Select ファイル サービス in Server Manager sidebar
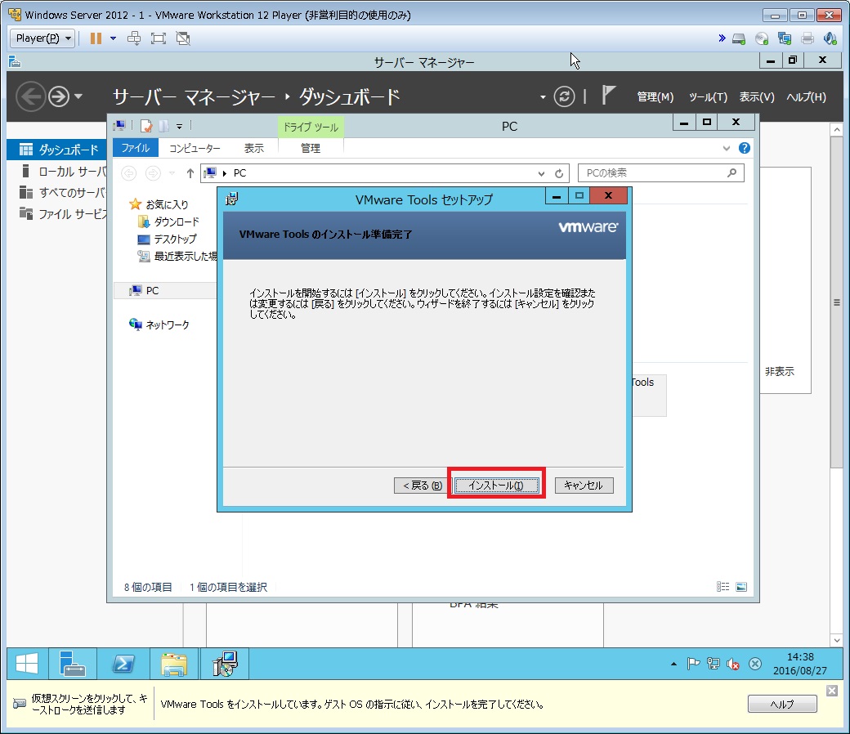 click(x=57, y=214)
